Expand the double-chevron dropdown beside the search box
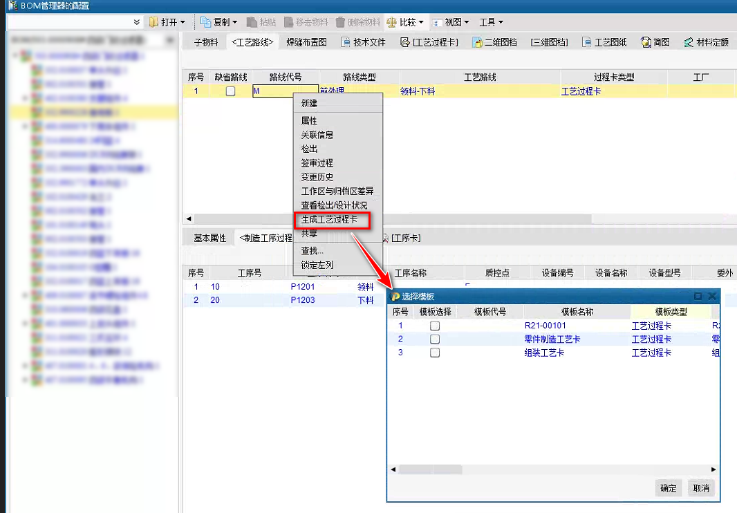737x513 pixels. pyautogui.click(x=136, y=22)
